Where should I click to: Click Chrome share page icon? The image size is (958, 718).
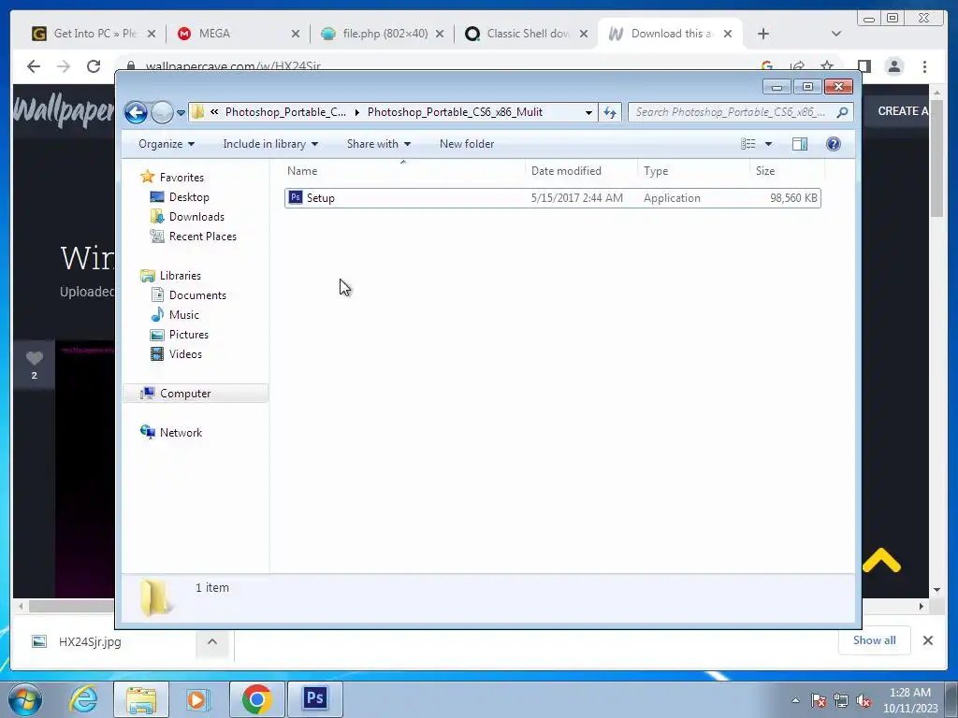coord(797,65)
